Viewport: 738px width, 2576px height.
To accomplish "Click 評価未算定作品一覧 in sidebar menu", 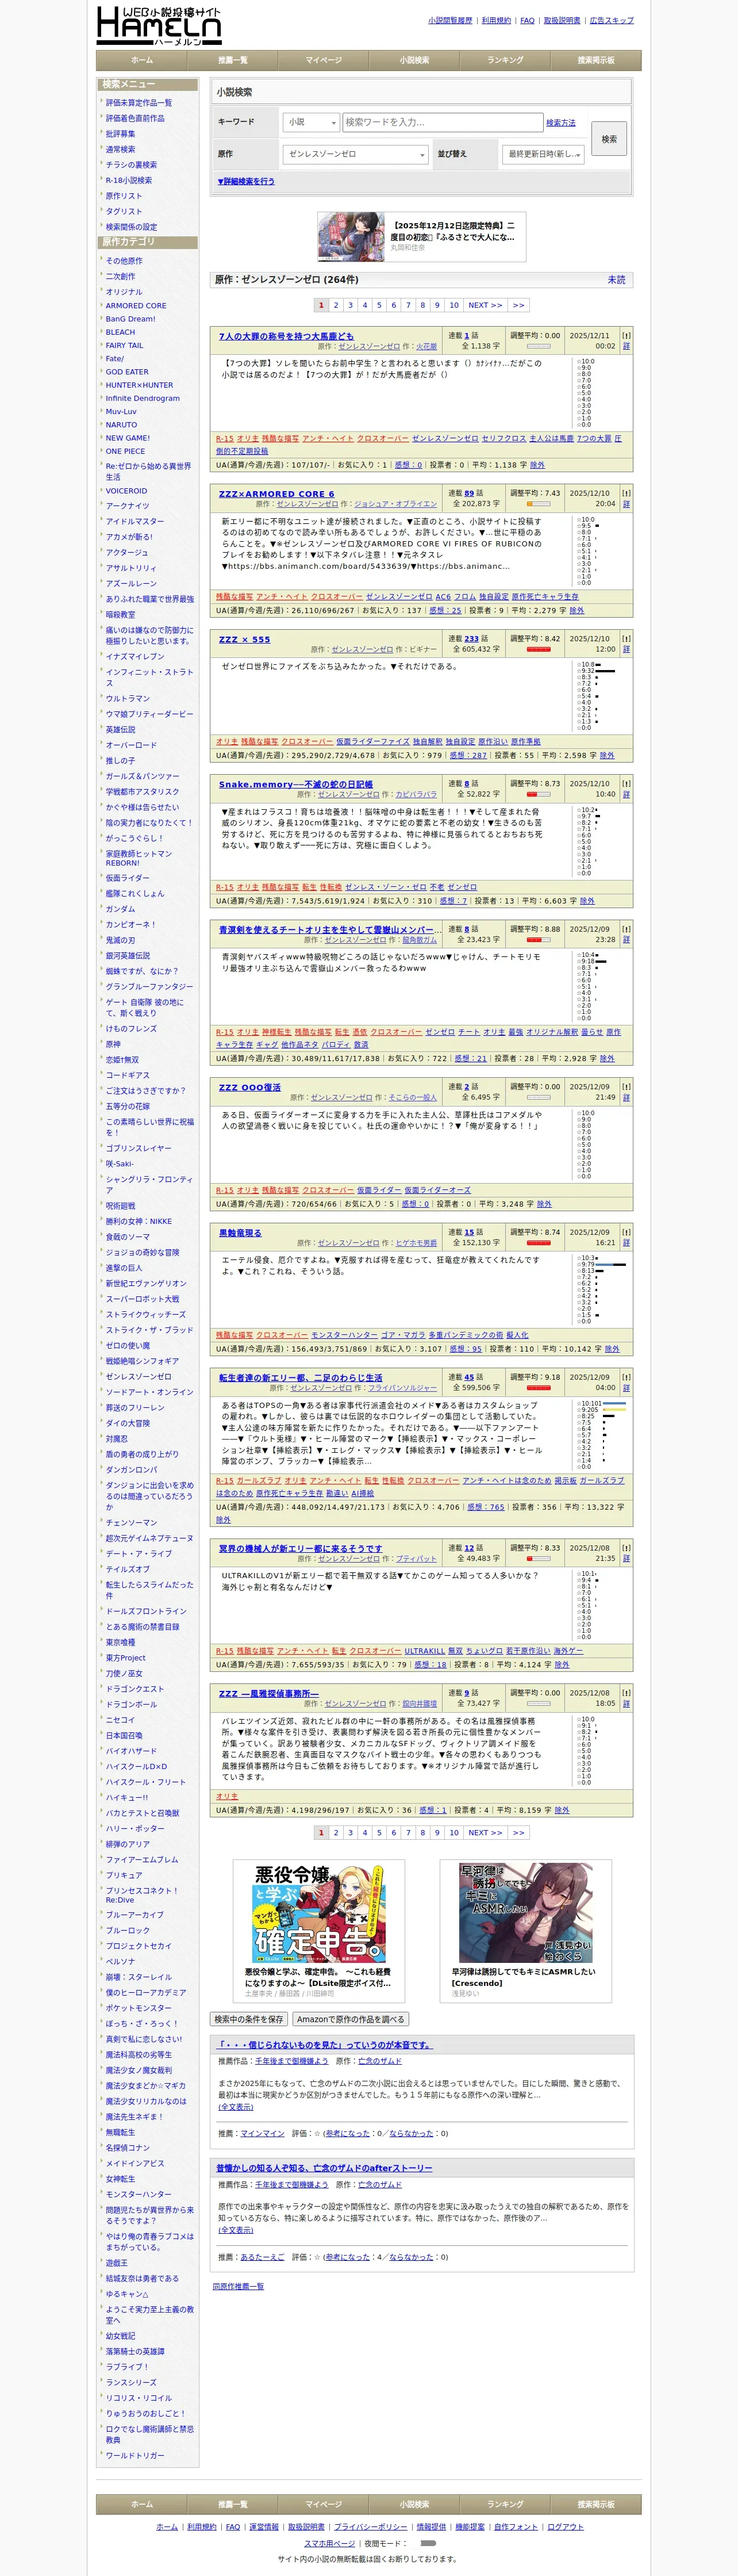I will (x=139, y=103).
